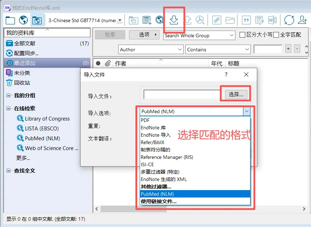The height and width of the screenshot is (227, 311).
Task: Click the copy to local library icon
Action: (133, 20)
